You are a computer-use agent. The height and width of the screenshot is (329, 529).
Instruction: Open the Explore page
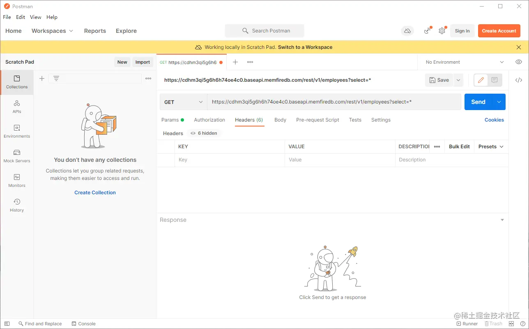point(126,31)
